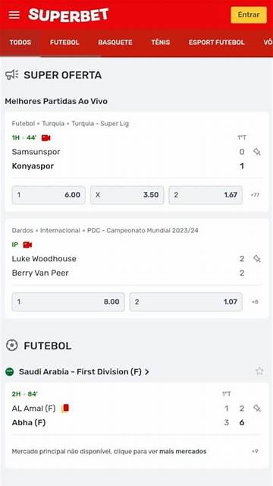This screenshot has height=486, width=273.
Task: Tap the Superbet logo
Action: (x=68, y=15)
